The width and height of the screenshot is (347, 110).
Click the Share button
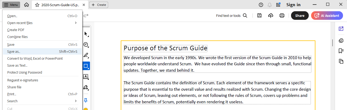click(300, 16)
